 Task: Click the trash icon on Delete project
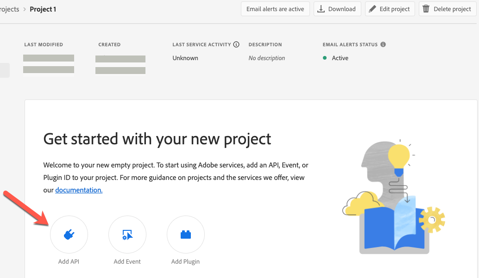(x=426, y=8)
